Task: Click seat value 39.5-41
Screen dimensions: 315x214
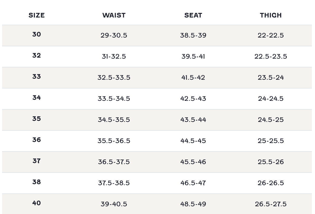Action: click(x=193, y=56)
